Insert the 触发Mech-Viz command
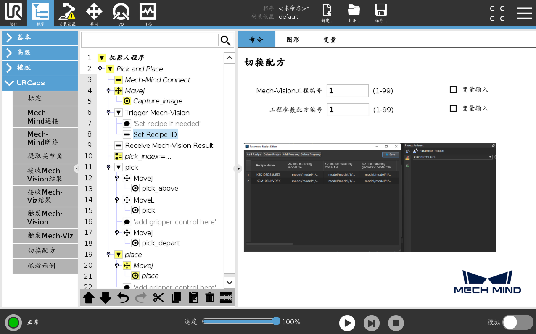The width and height of the screenshot is (536, 334). (x=45, y=236)
